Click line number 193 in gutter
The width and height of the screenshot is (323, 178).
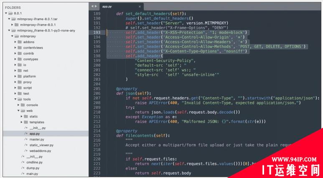(97, 32)
